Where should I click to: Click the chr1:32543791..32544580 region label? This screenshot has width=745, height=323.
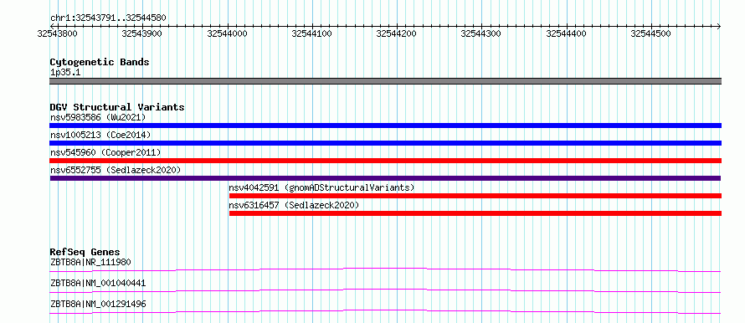(108, 18)
